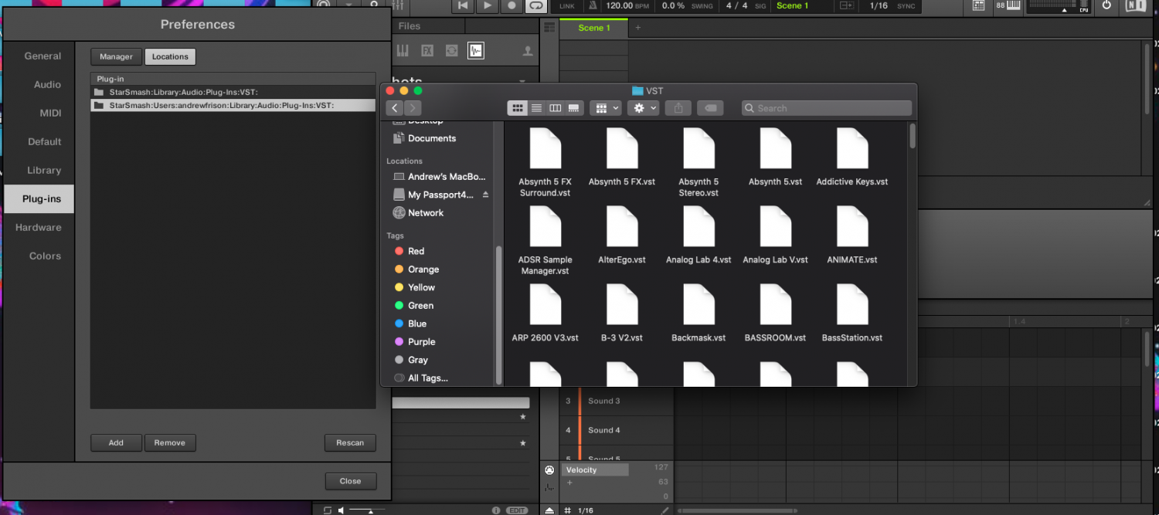
Task: Switch to the Manager sub-tab
Action: 117,56
